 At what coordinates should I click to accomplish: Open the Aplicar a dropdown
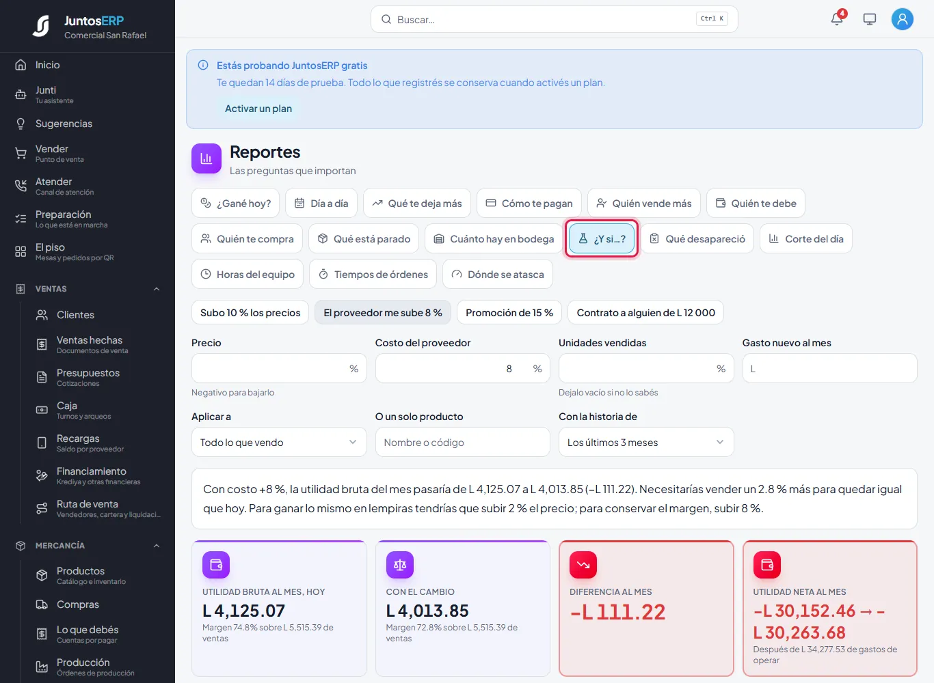click(x=279, y=442)
